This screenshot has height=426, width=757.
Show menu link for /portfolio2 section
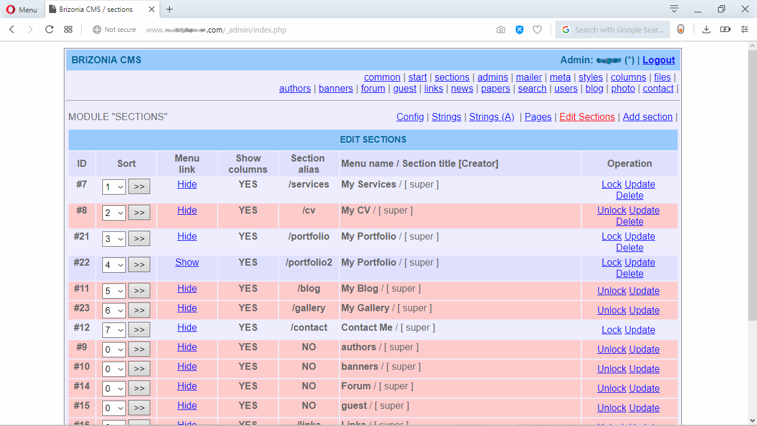[187, 263]
